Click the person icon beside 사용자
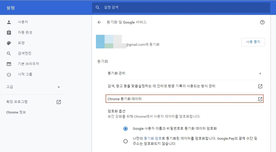Image resolution: width=276 pixels, height=152 pixels. (x=9, y=22)
